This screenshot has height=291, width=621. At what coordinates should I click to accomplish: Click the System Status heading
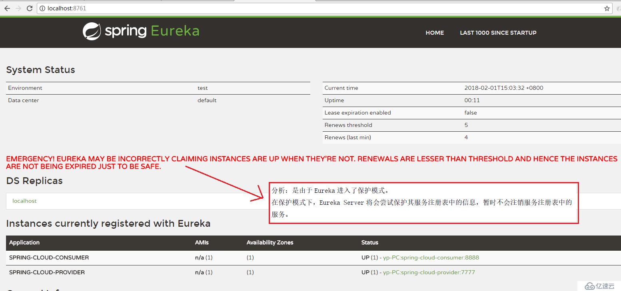(40, 70)
